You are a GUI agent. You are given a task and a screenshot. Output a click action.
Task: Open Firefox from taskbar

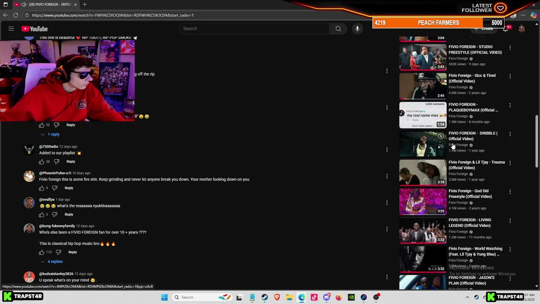tap(339, 297)
